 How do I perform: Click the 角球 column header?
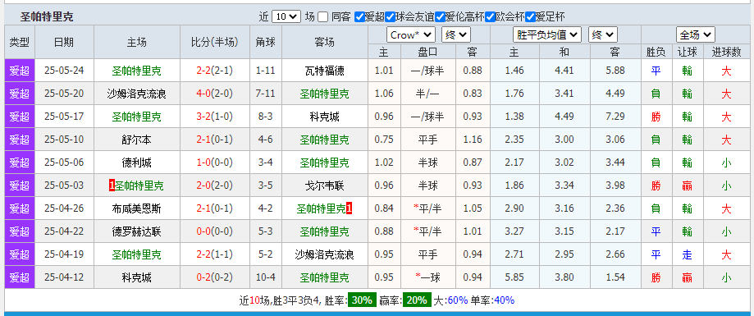(266, 42)
